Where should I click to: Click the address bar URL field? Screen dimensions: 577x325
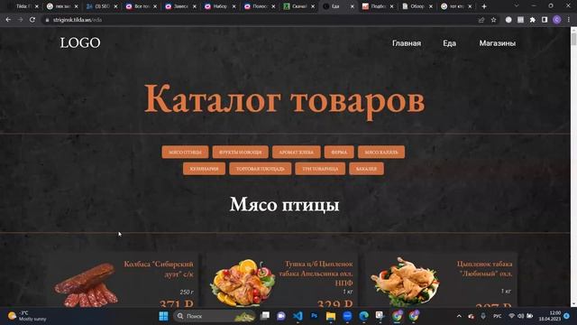click(258, 20)
